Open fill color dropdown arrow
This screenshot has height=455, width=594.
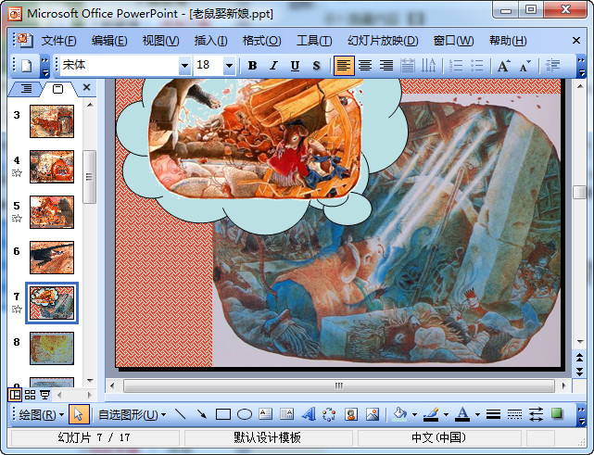click(x=414, y=414)
